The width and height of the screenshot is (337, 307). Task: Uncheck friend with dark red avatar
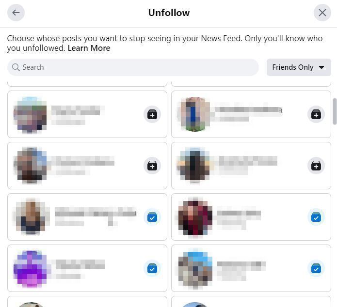(x=316, y=217)
